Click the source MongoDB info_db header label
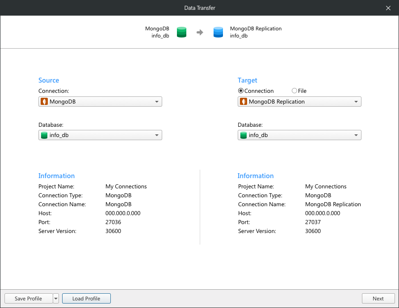This screenshot has height=308, width=399. 157,32
